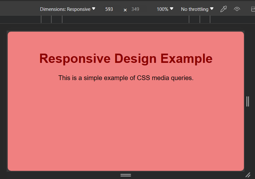Open the Dimensions: Responsive dropdown
Viewport: 255px width, 179px height.
point(68,9)
